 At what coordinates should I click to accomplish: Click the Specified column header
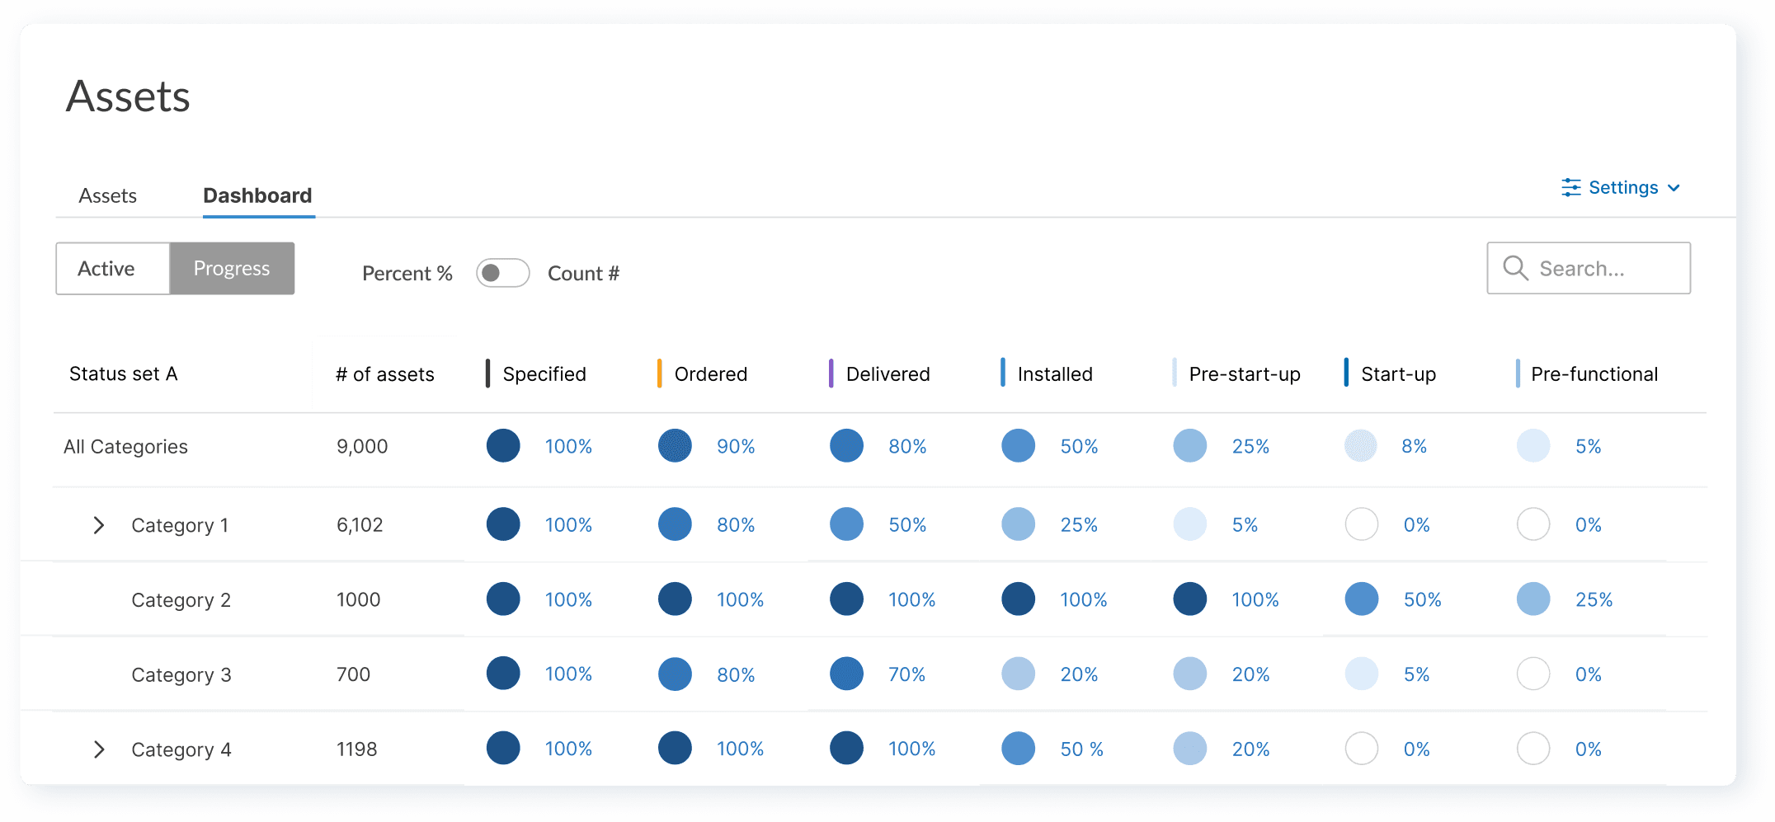[x=544, y=374]
